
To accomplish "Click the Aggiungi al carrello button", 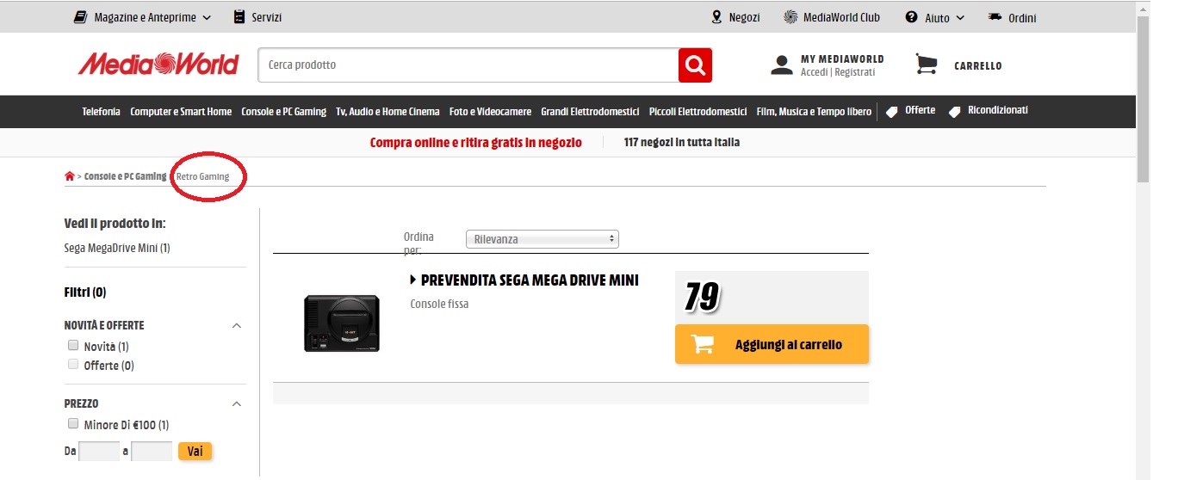I will click(x=772, y=344).
